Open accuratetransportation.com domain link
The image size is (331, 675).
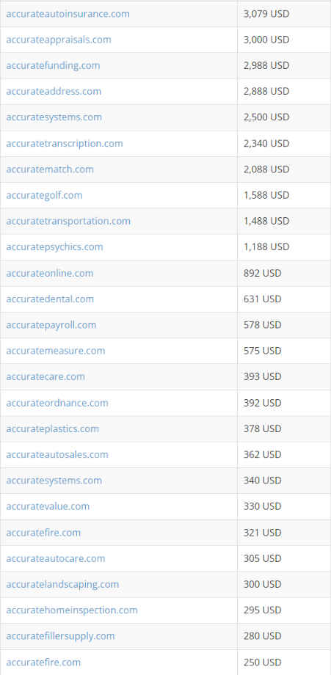pyautogui.click(x=68, y=221)
